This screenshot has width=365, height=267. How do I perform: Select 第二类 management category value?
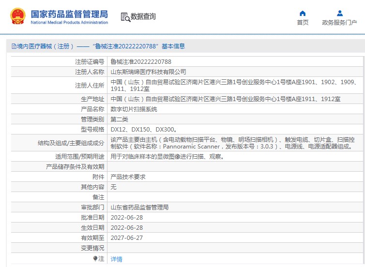tap(119, 119)
